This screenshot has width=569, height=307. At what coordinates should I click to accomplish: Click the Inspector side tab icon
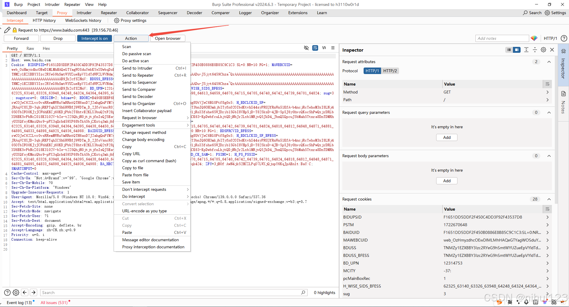coord(563,51)
